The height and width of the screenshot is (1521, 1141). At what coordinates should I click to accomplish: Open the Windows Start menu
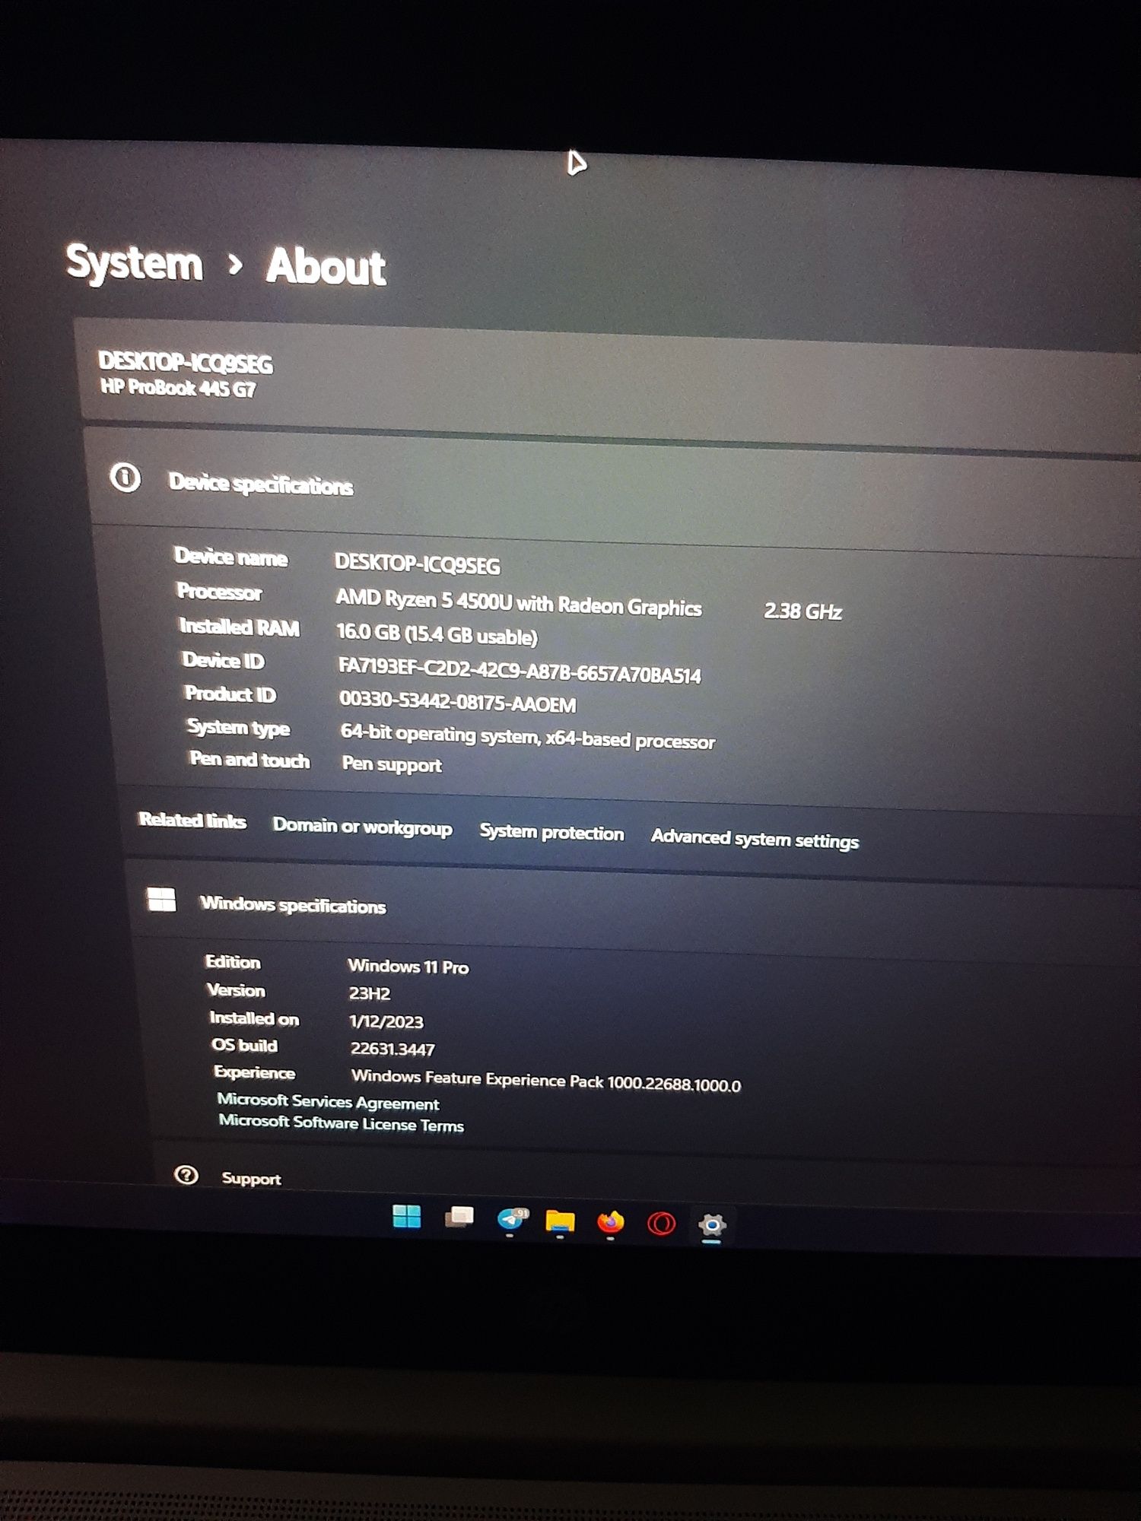(407, 1216)
